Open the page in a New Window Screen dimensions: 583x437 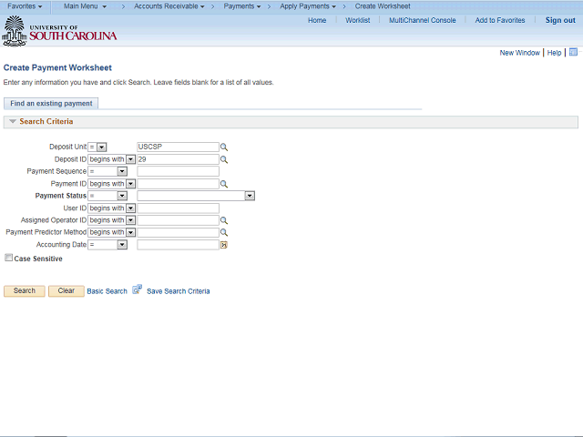pos(520,53)
